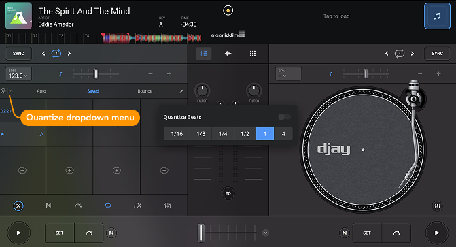Click right deck SYNC button
The height and width of the screenshot is (247, 456).
pos(437,54)
